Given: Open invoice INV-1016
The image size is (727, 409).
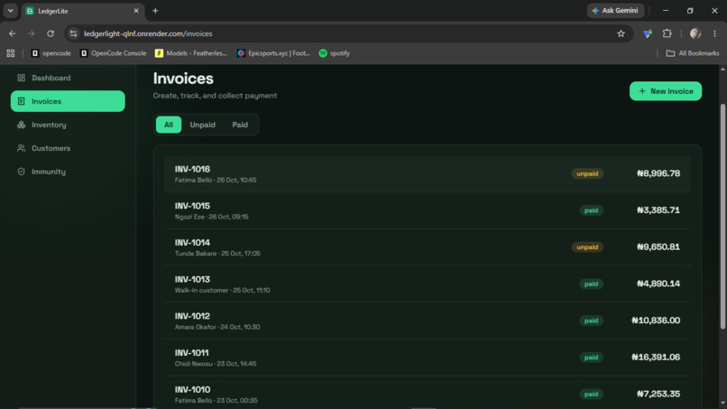Looking at the screenshot, I should (x=427, y=173).
